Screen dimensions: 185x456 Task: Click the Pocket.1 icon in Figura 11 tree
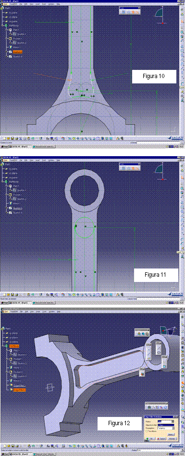tap(10, 195)
